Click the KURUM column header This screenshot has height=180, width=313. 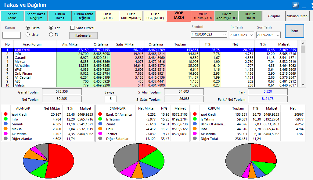[x=214, y=108]
